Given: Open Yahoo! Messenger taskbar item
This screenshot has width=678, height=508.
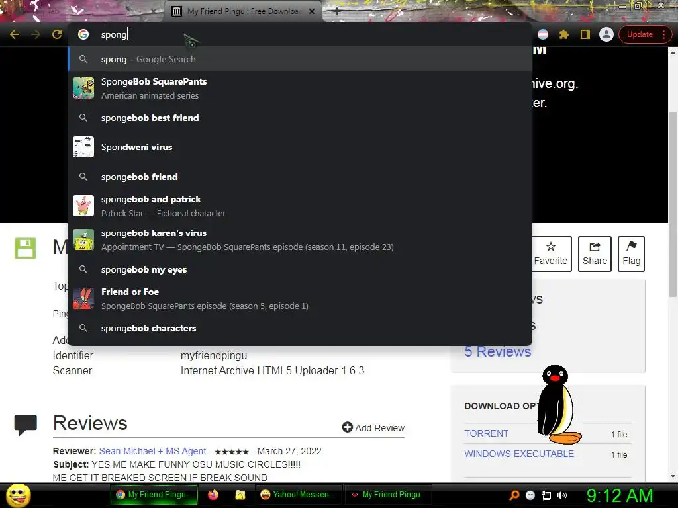Looking at the screenshot, I should [x=299, y=495].
